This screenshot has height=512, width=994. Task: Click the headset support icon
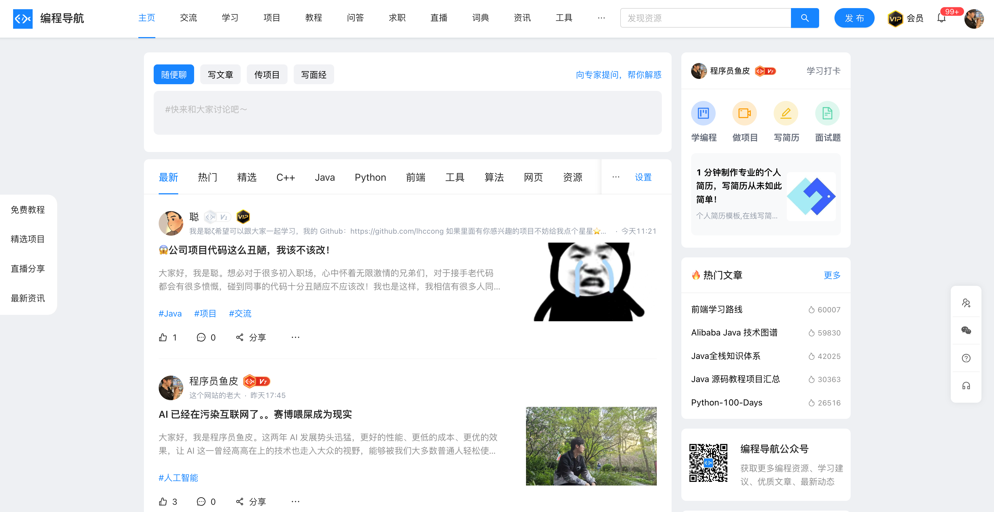966,386
